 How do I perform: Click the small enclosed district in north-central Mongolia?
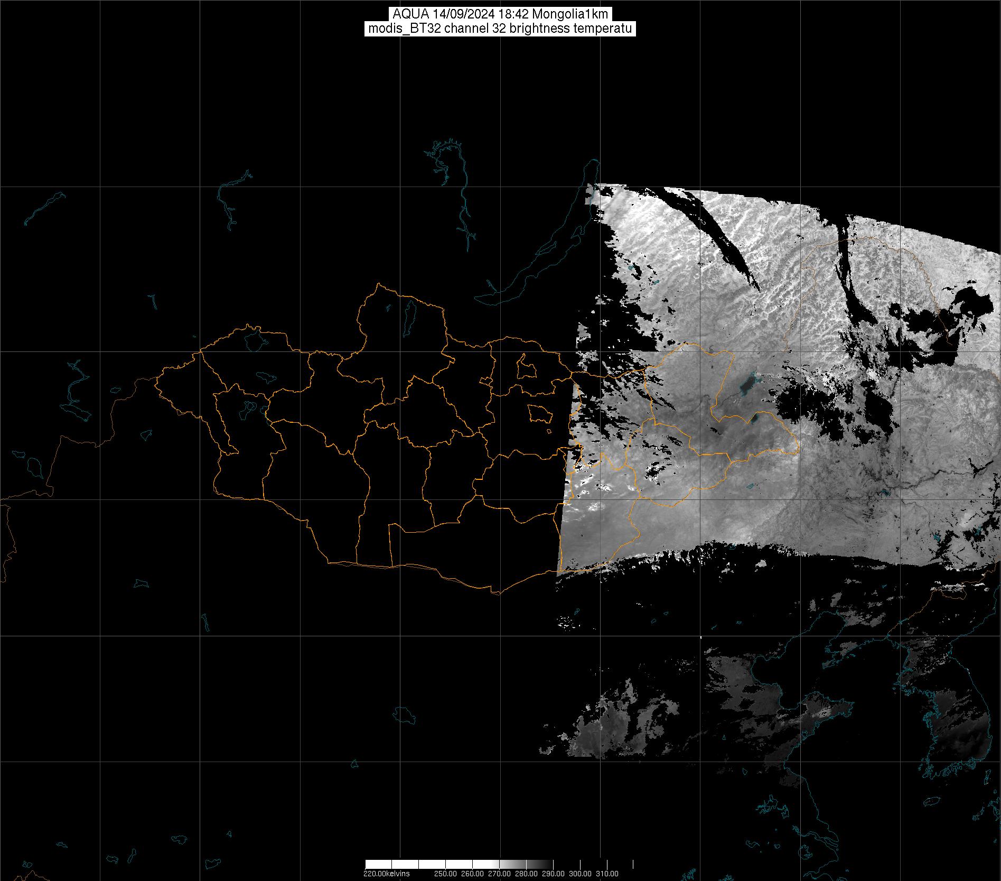click(x=526, y=367)
